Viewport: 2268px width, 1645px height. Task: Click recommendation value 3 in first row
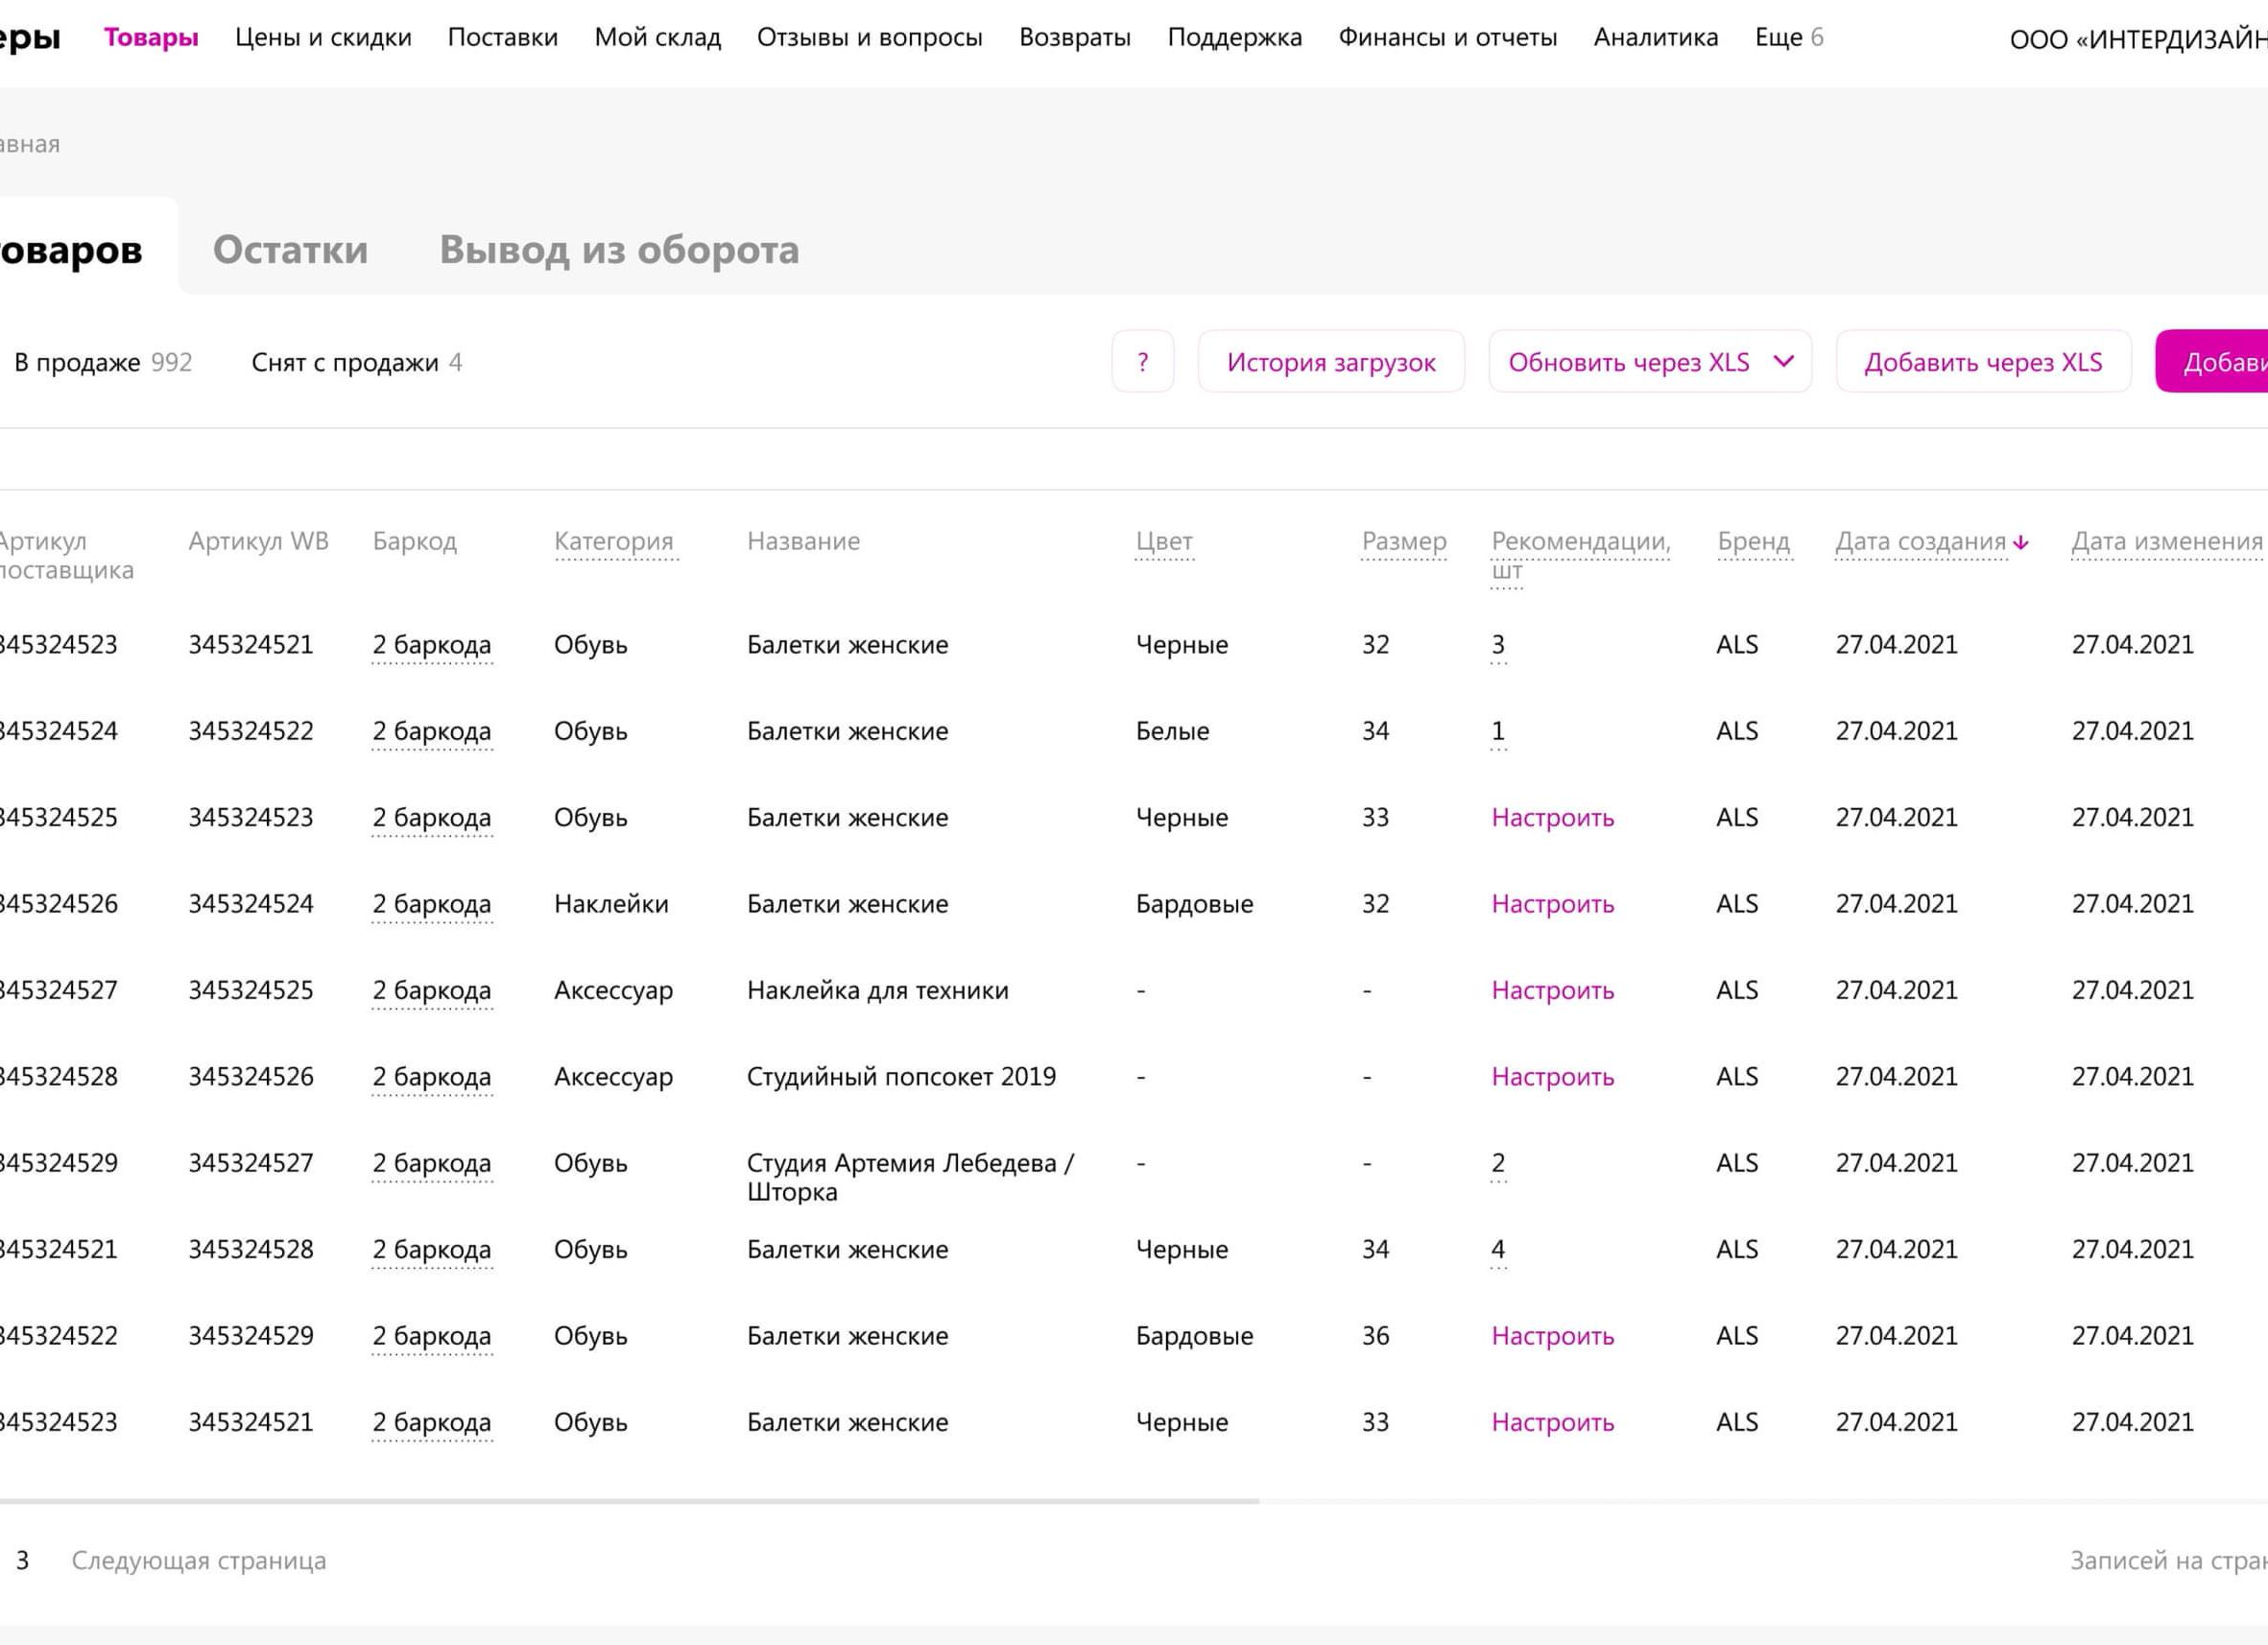[1497, 645]
